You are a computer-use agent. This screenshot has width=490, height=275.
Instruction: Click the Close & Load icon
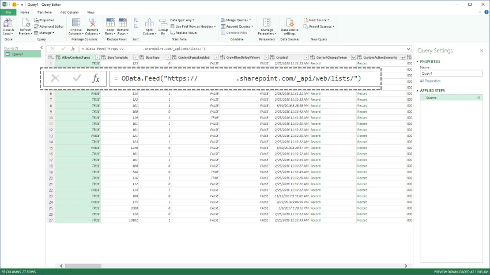click(8, 23)
